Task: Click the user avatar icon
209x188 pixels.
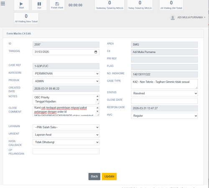Action: pos(173,18)
